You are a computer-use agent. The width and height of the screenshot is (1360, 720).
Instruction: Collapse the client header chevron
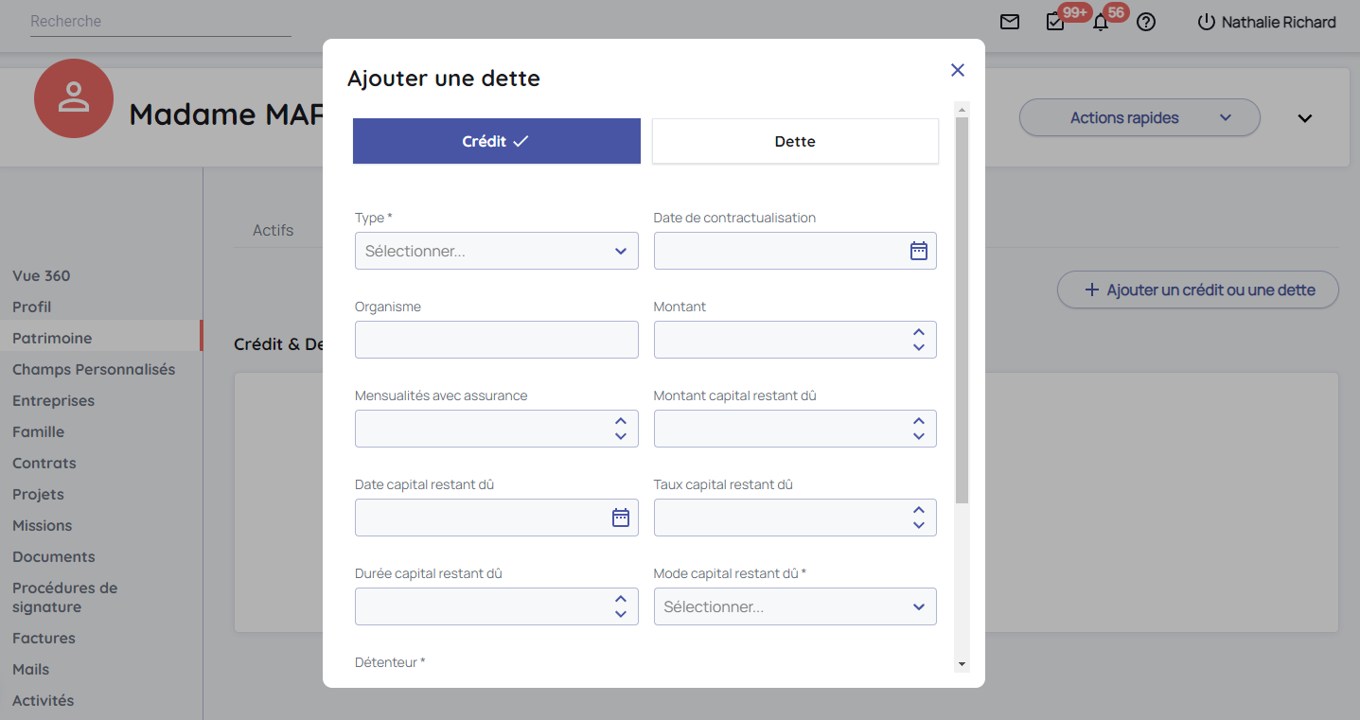tap(1305, 118)
